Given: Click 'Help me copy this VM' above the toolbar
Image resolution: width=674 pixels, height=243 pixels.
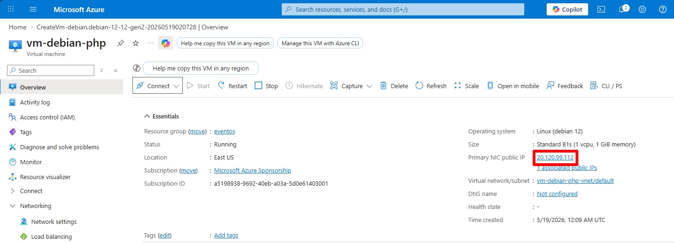Looking at the screenshot, I should (201, 68).
